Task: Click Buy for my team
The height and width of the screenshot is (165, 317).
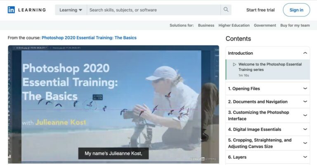Action: point(295,25)
